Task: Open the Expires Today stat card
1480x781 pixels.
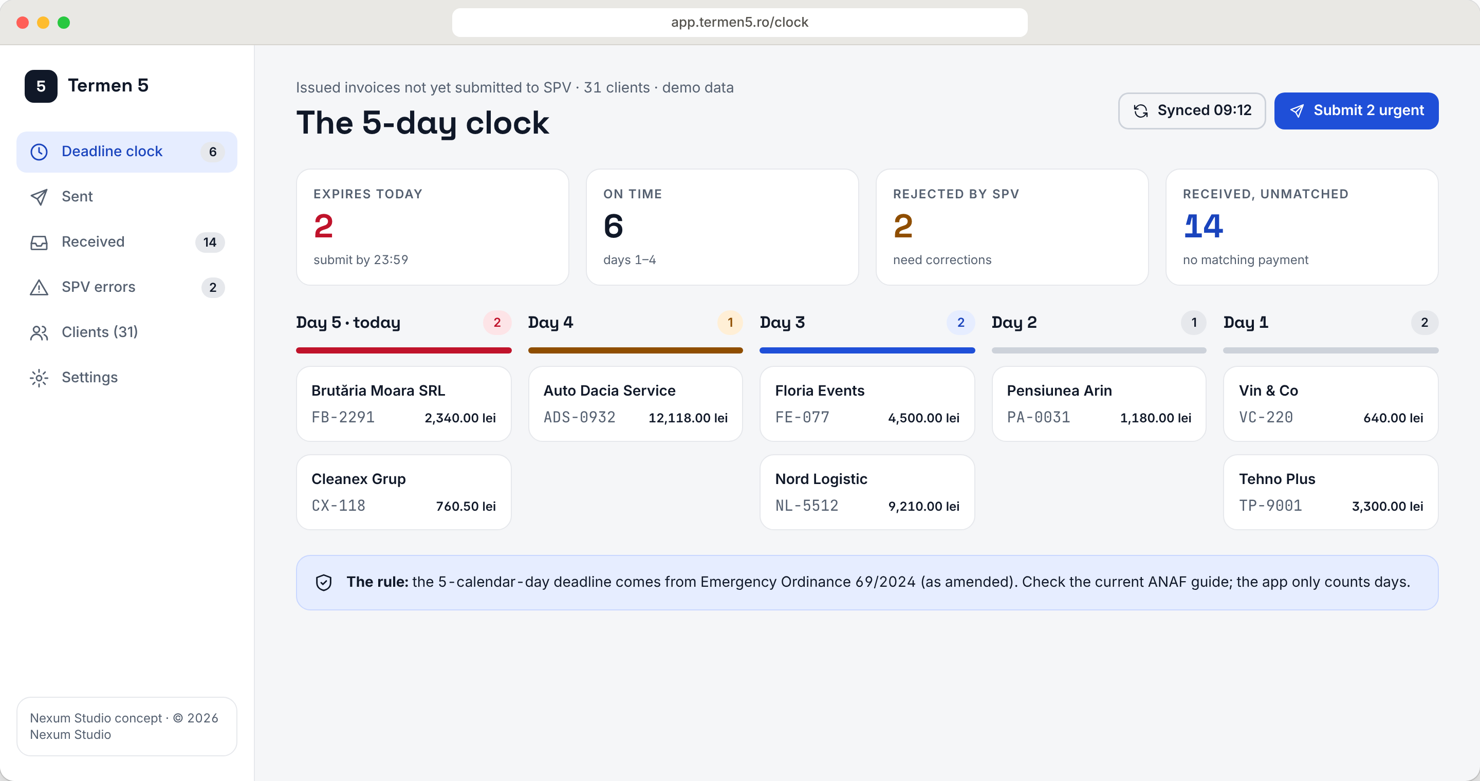Action: [x=433, y=227]
